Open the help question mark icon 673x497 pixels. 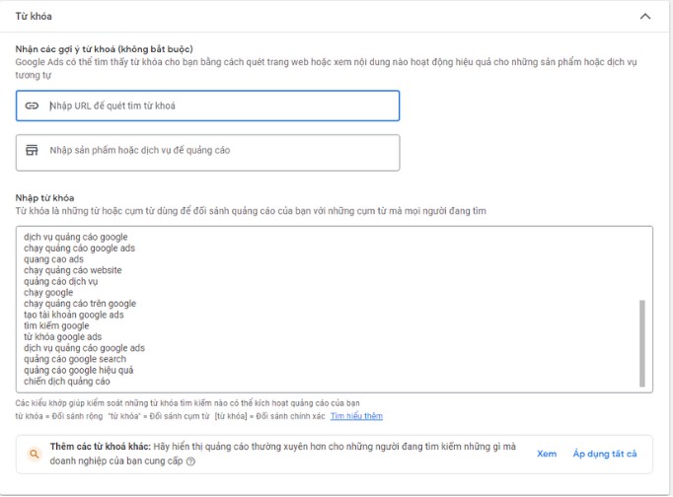(190, 461)
